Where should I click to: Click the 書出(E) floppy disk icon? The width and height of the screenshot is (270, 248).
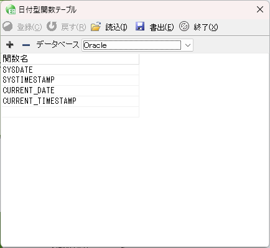140,26
